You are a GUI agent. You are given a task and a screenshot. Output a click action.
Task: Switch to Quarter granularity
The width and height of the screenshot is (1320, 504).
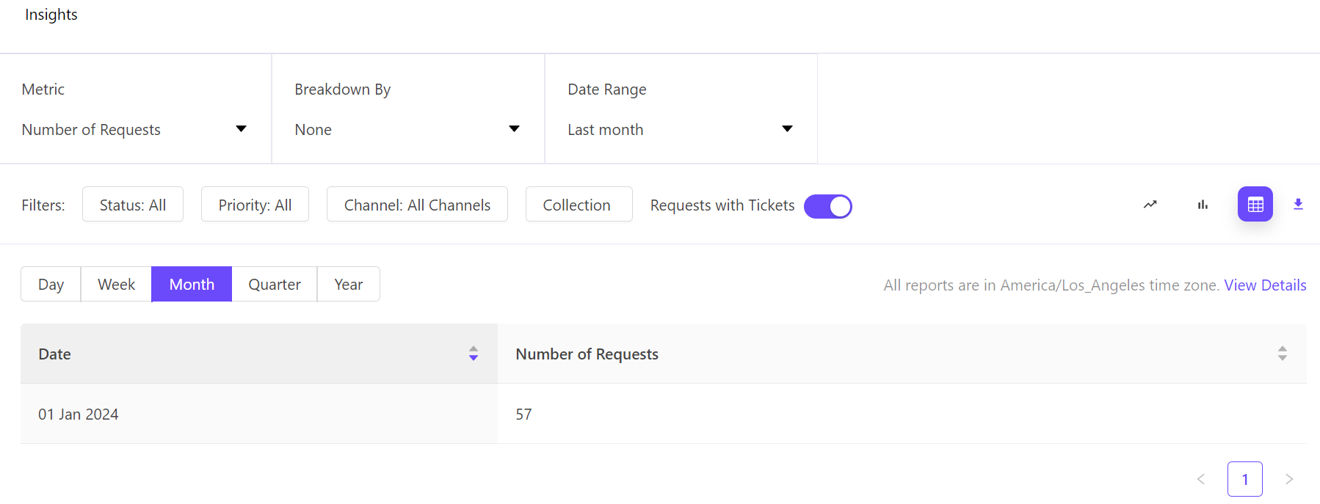pos(274,285)
